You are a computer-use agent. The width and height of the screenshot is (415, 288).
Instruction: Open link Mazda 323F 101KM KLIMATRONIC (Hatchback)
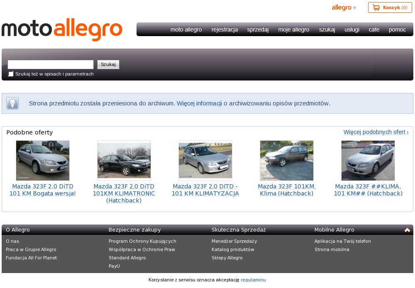pyautogui.click(x=124, y=193)
